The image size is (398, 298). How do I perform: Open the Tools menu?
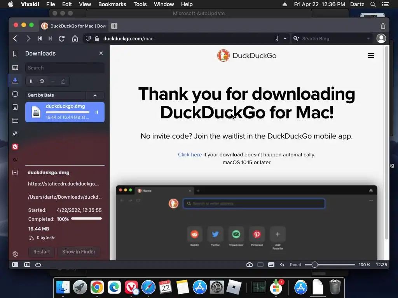(140, 4)
